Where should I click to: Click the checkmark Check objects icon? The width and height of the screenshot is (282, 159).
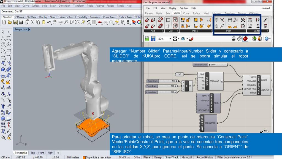coord(9,131)
